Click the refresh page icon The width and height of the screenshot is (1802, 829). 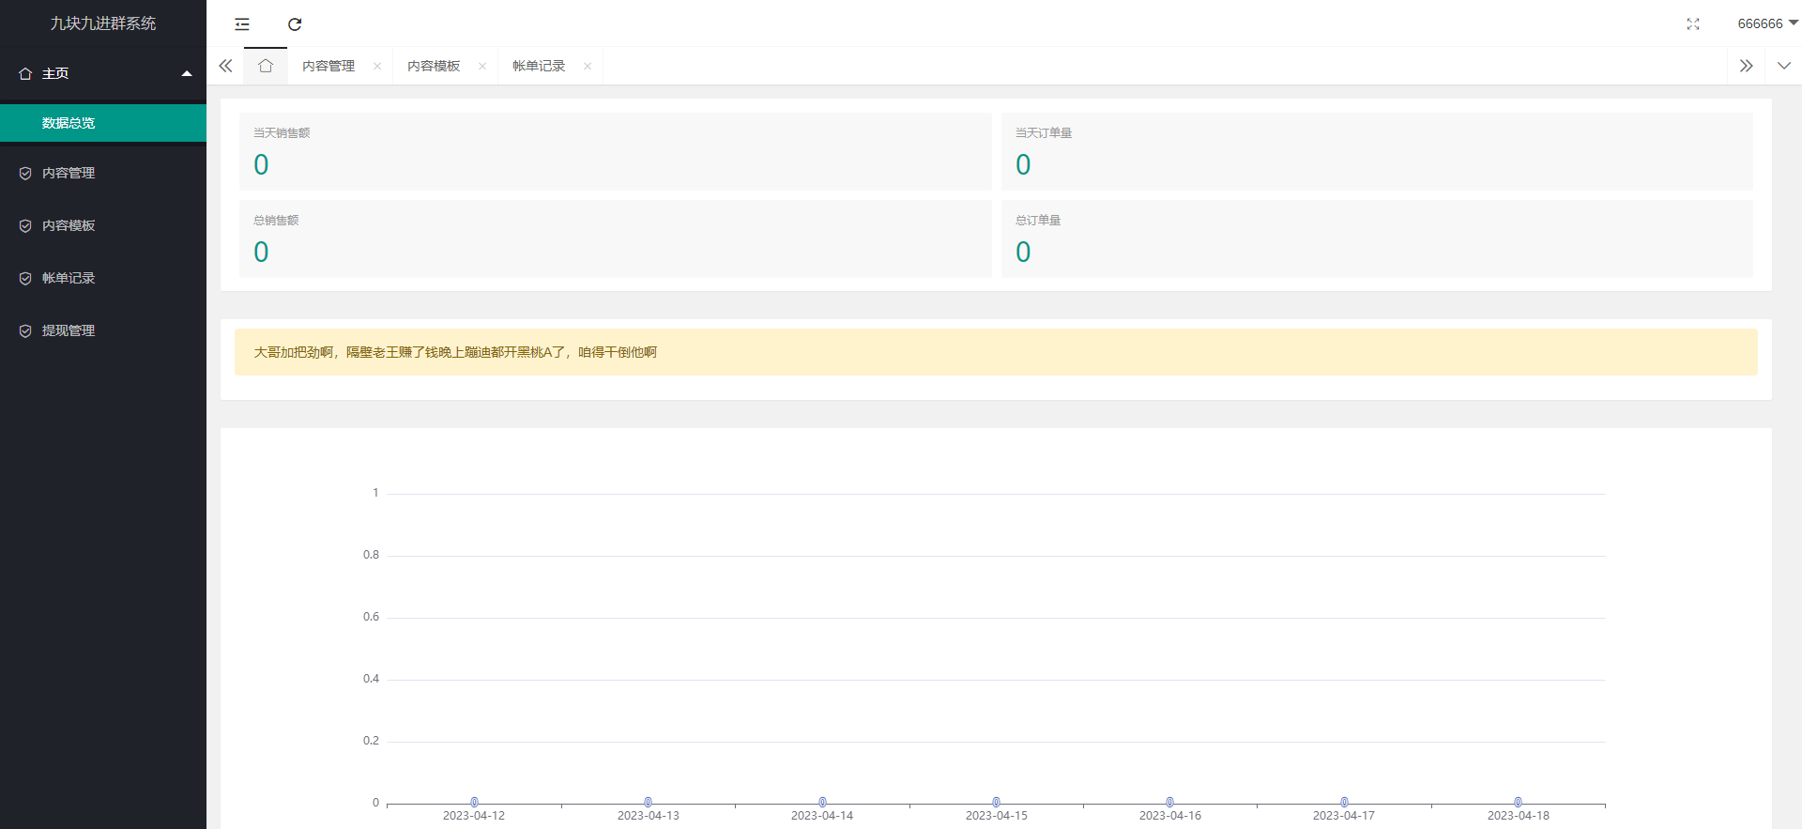(295, 24)
